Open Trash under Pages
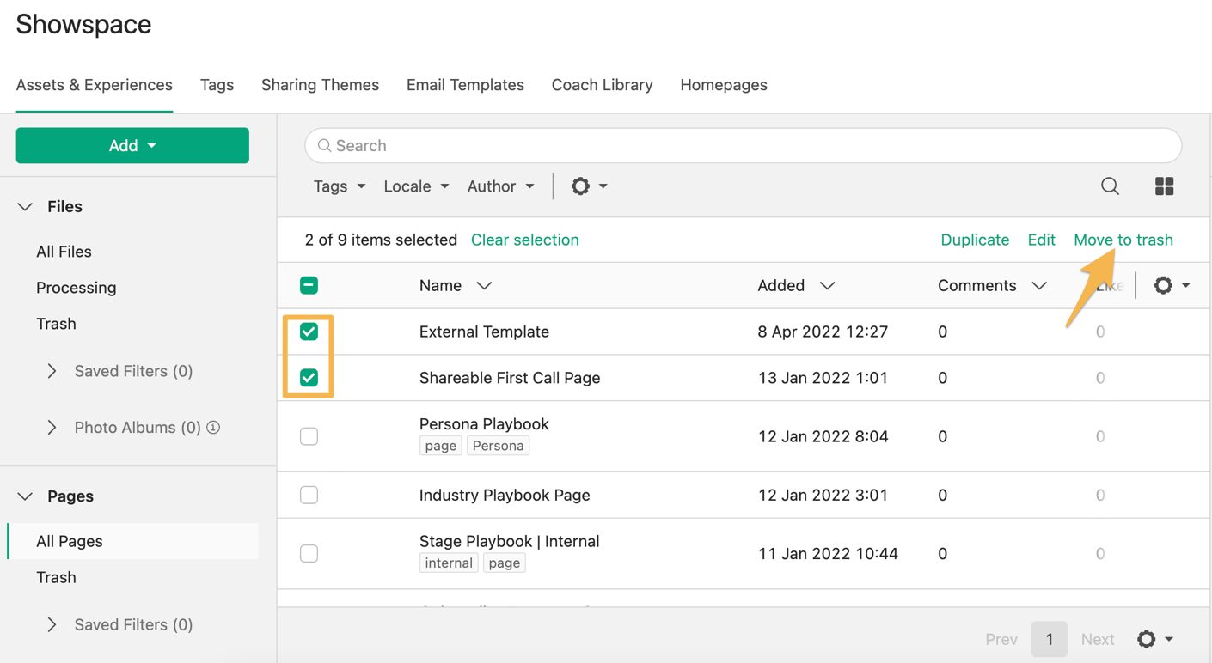The image size is (1212, 663). click(x=56, y=577)
